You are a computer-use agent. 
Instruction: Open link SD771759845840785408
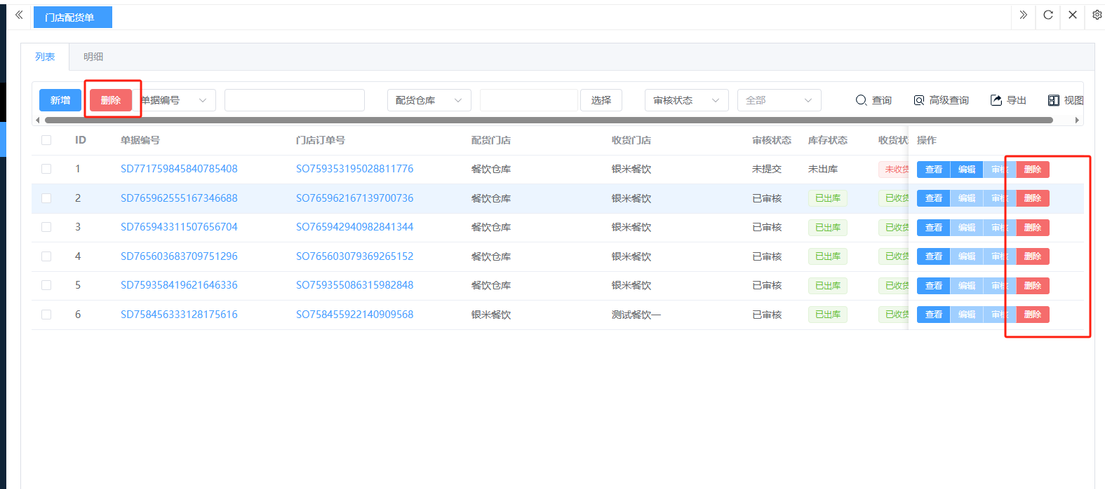tap(179, 169)
